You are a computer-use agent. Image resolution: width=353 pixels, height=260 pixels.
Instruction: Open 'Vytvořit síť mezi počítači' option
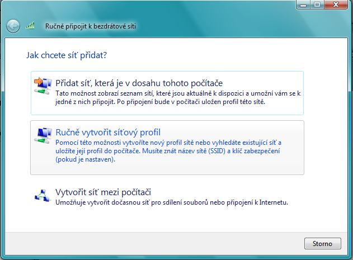[103, 192]
